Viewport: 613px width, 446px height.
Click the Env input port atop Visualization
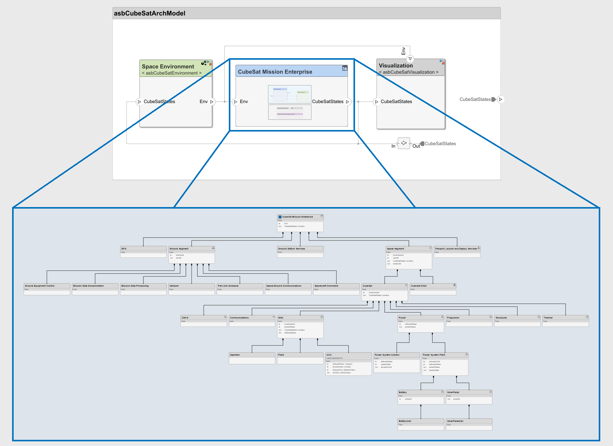[410, 59]
